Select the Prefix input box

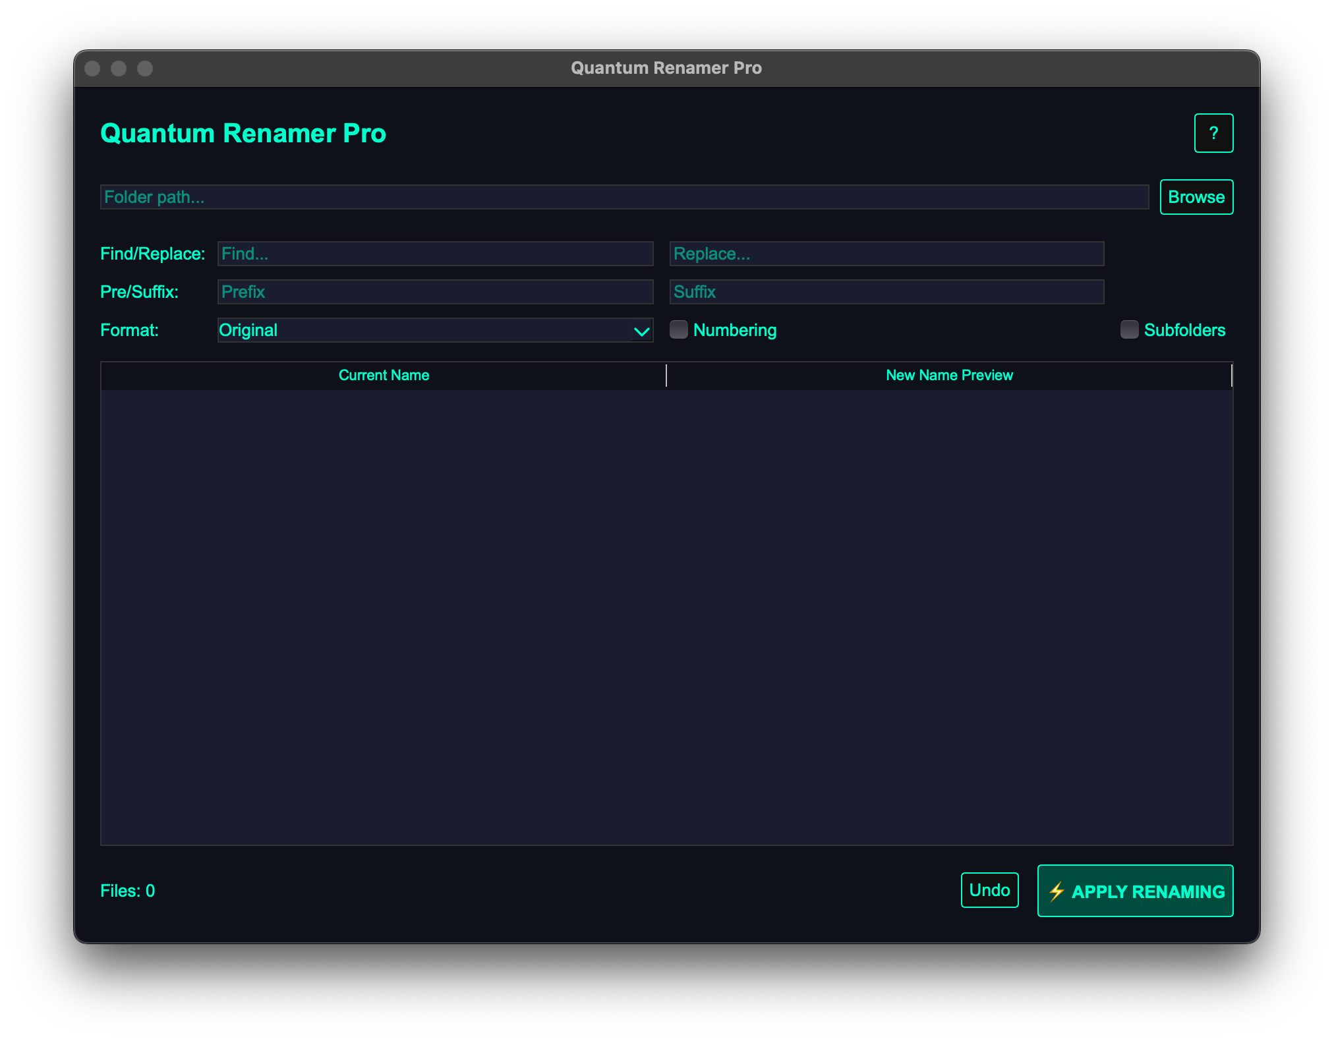point(435,292)
